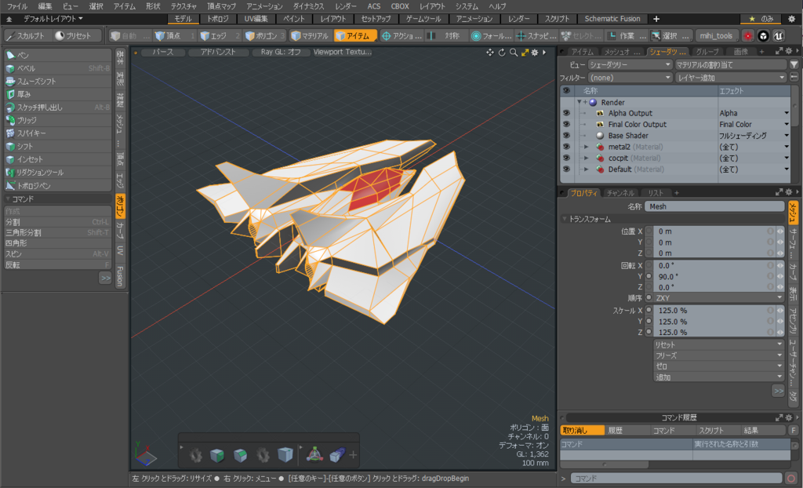
Task: Maximize the viewport with orange arrow icon
Action: [525, 53]
